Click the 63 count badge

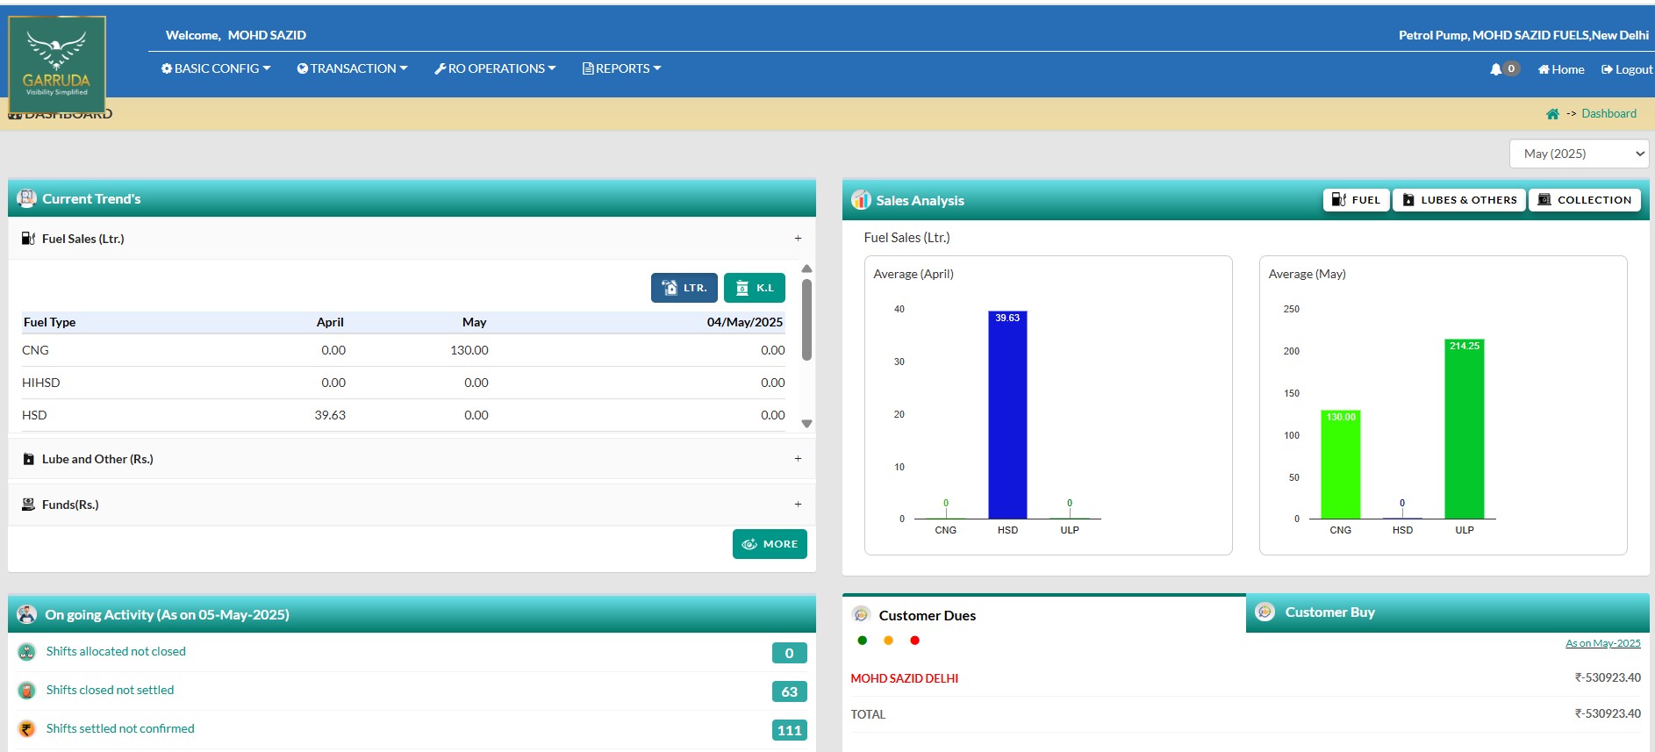789,691
